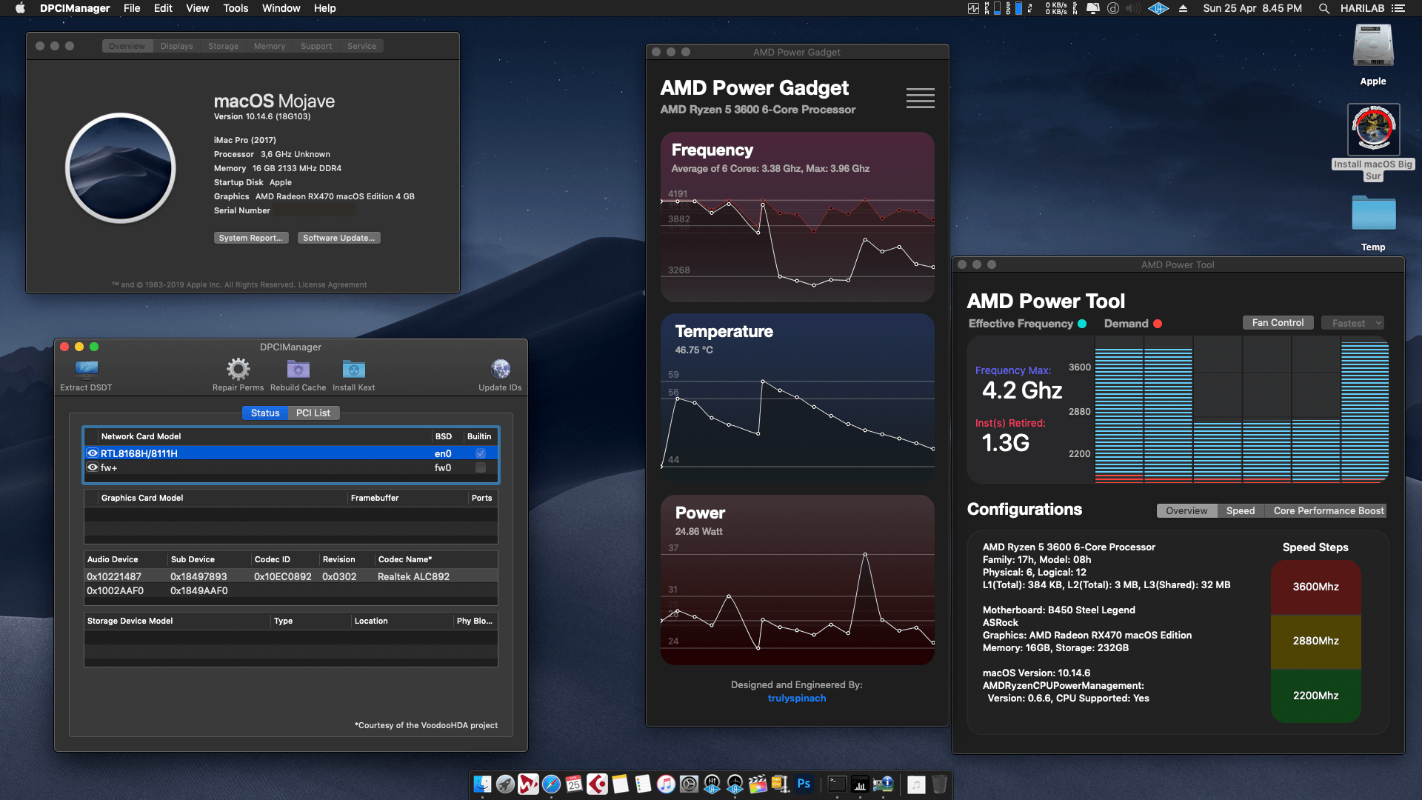Select the 2880Mhz speed step block
This screenshot has width=1422, height=800.
1315,641
